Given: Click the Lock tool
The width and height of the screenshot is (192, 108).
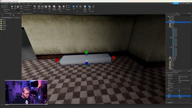Looking at the screenshot, I should point(68,8).
